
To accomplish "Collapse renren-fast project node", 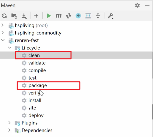I will pyautogui.click(x=3, y=40).
